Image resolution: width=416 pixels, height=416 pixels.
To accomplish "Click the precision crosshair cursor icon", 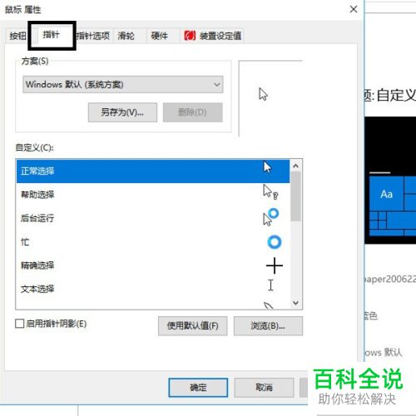I will [x=275, y=265].
